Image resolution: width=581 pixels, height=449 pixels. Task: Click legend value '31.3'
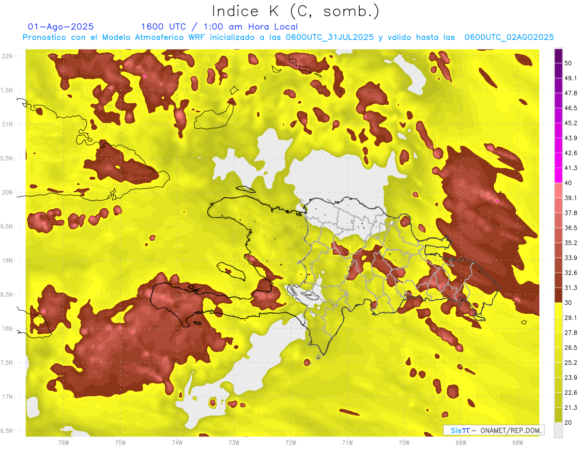tap(570, 288)
